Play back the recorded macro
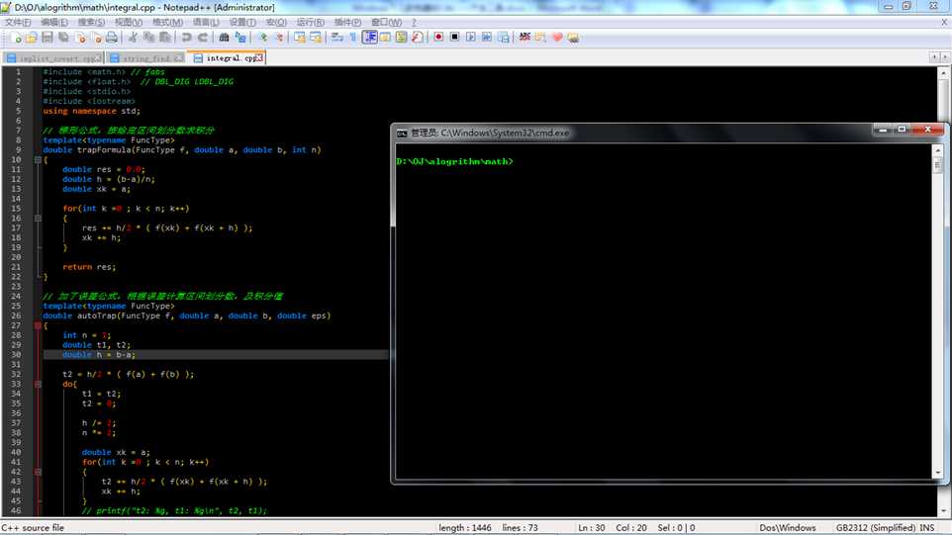 [470, 38]
